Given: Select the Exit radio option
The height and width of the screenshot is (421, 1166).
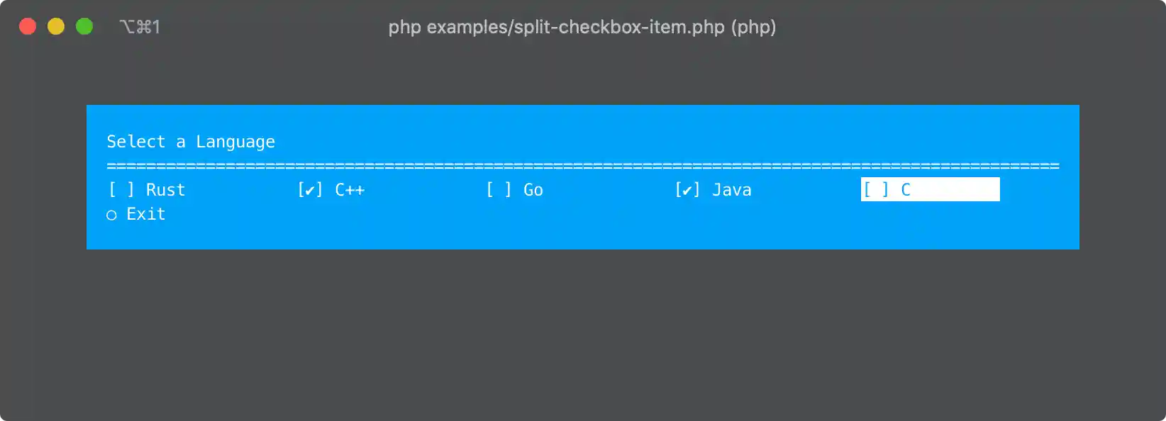Looking at the screenshot, I should (111, 213).
